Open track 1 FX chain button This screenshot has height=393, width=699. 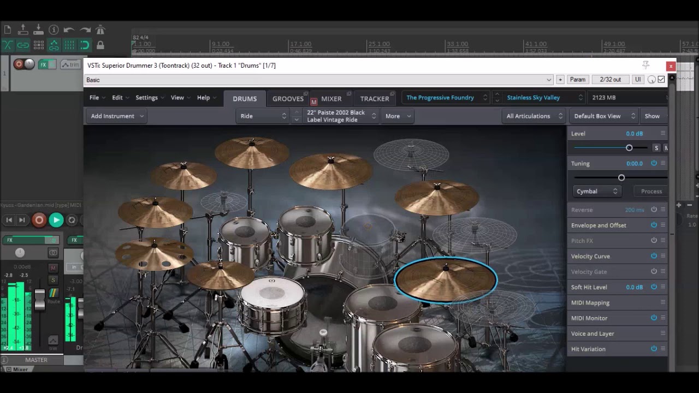point(43,64)
